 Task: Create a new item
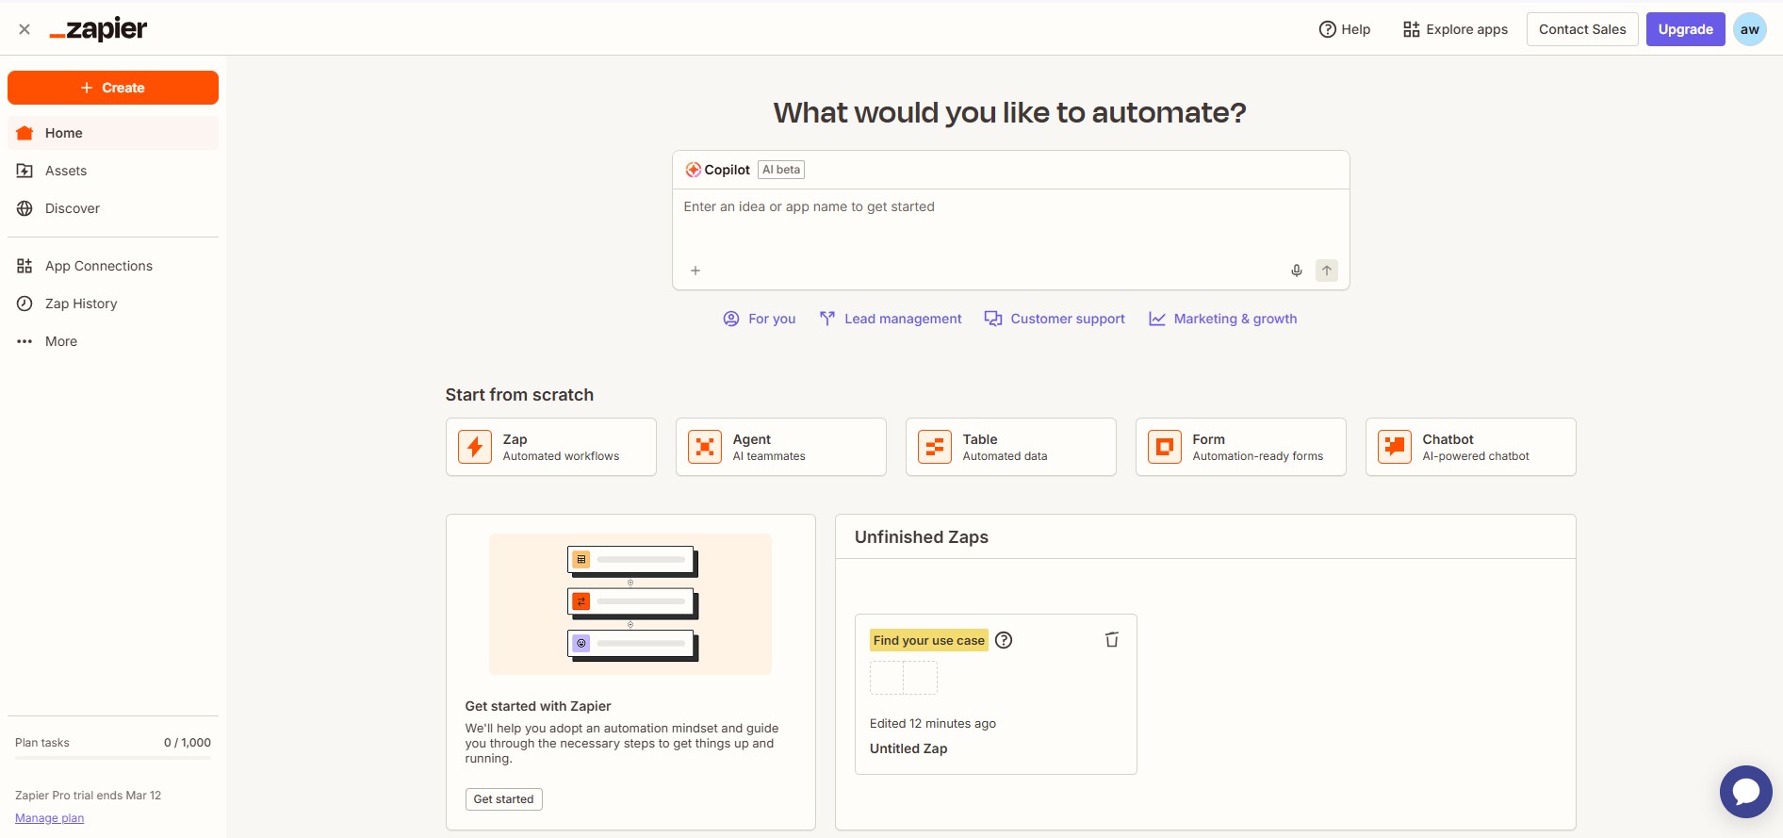(113, 88)
